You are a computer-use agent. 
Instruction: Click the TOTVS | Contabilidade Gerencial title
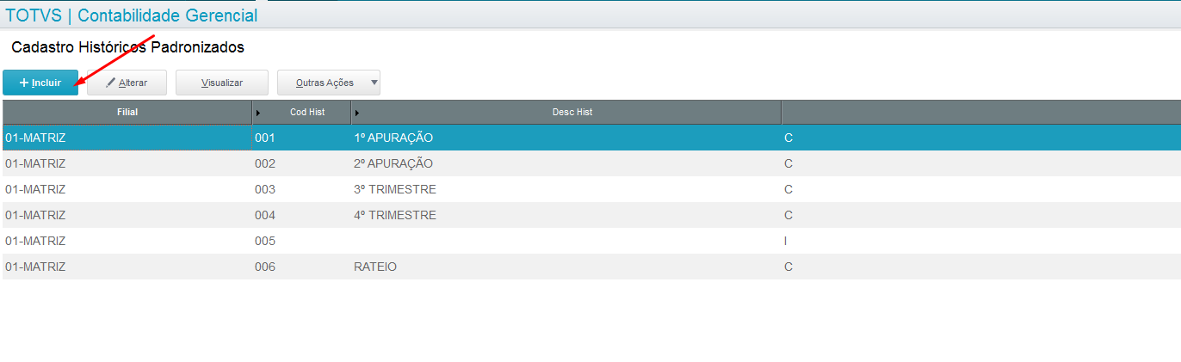(131, 15)
